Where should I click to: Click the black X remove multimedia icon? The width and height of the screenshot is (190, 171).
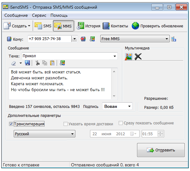[138, 57]
